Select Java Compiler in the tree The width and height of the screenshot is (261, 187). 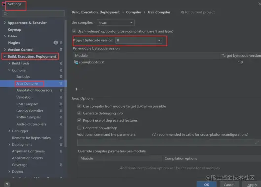pos(27,83)
